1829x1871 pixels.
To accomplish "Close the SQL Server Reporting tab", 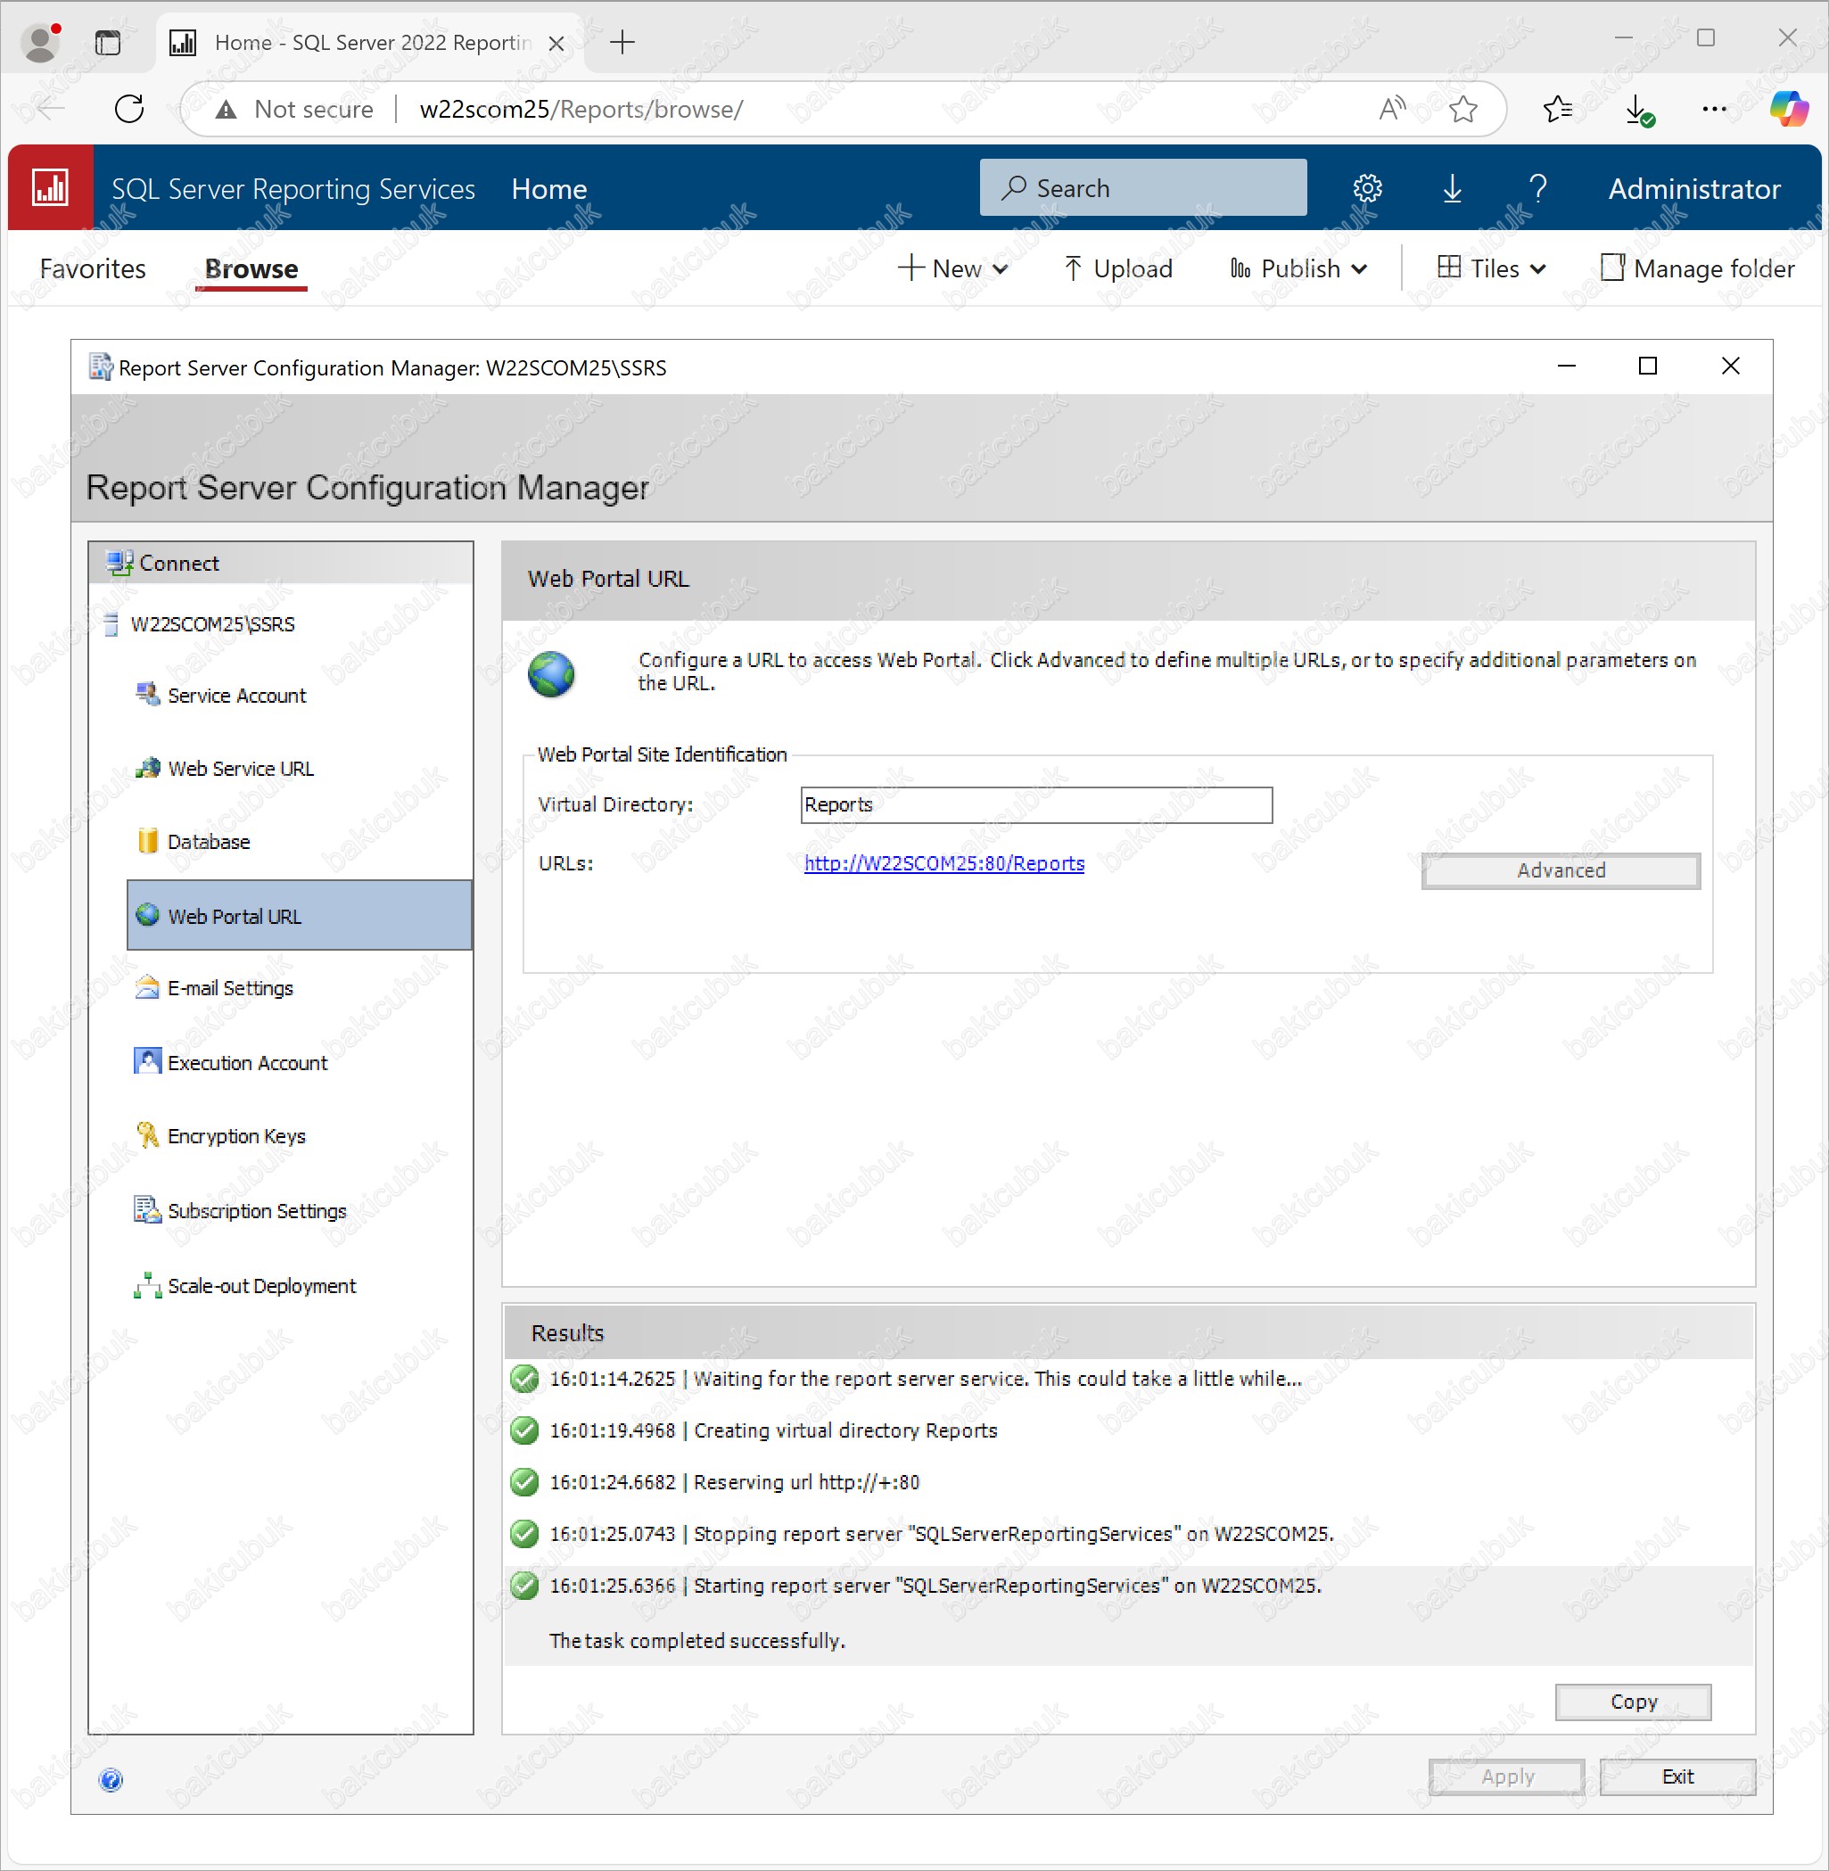I will 556,43.
